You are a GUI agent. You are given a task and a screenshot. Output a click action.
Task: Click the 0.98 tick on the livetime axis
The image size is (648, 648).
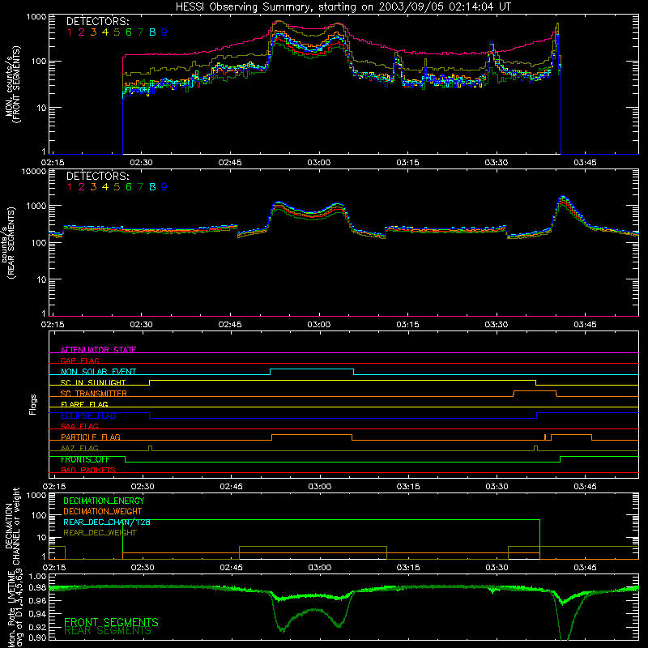37,588
